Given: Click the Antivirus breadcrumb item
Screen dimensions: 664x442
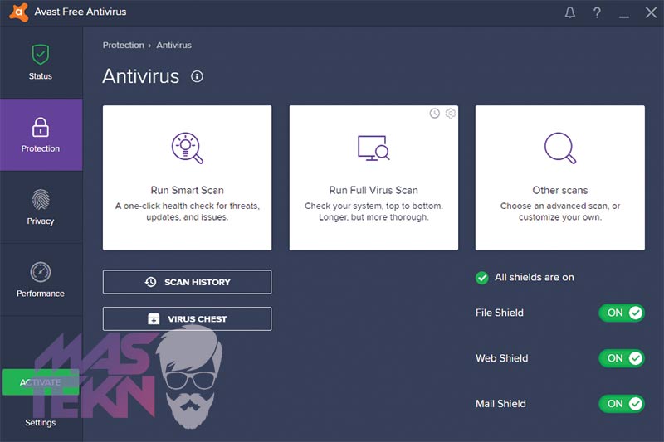Looking at the screenshot, I should [174, 46].
